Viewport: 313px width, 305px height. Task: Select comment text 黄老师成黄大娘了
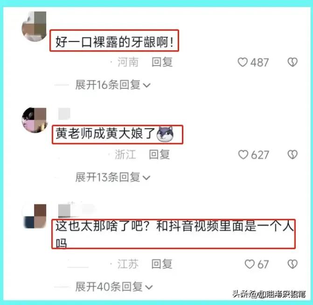(x=105, y=133)
